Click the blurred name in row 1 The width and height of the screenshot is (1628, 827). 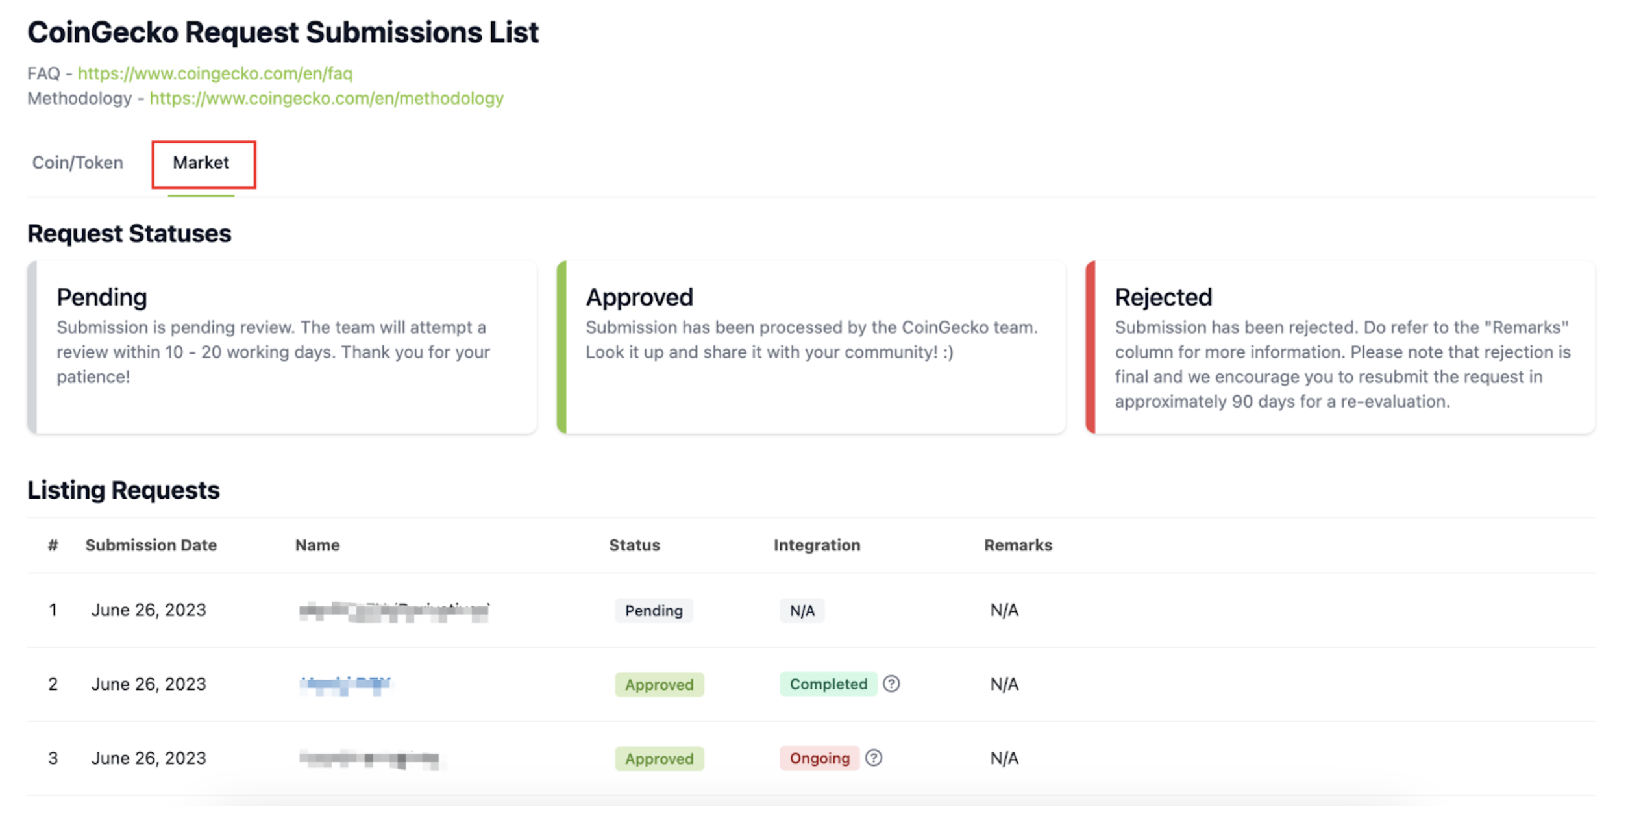pyautogui.click(x=394, y=611)
